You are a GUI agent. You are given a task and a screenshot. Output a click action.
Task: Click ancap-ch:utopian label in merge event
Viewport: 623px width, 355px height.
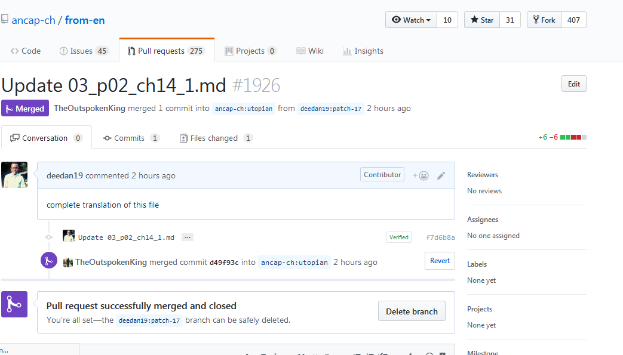pos(294,263)
